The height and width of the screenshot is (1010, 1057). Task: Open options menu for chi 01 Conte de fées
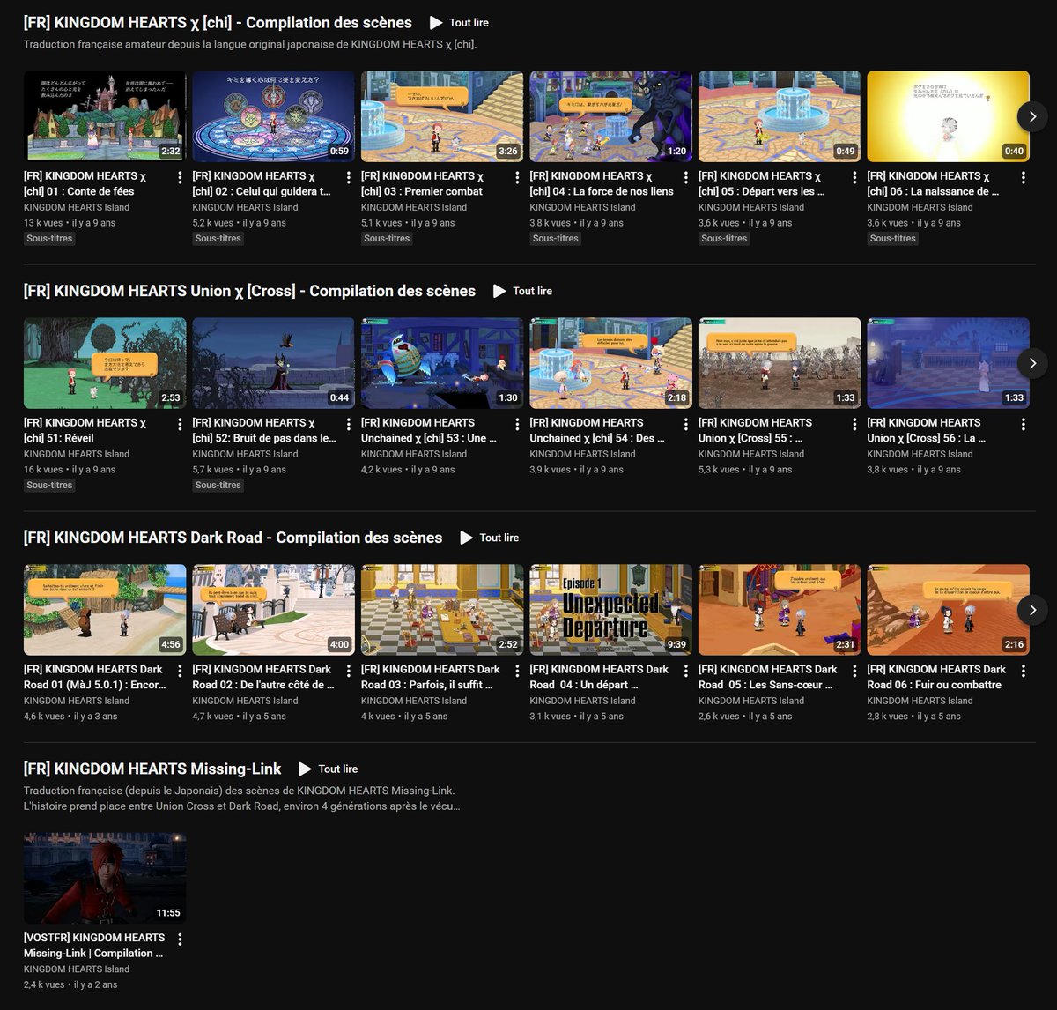(181, 177)
